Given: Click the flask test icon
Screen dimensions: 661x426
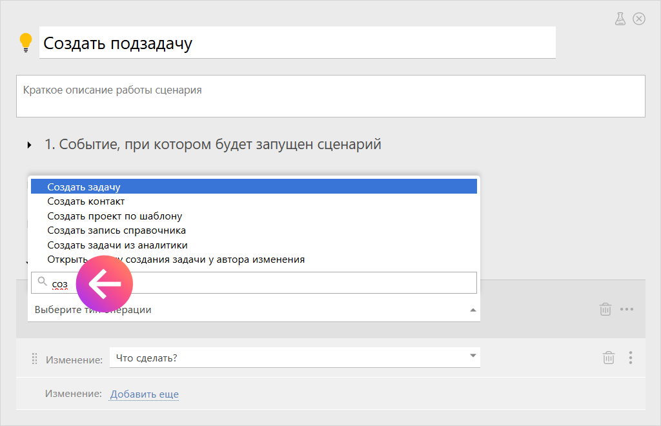Looking at the screenshot, I should point(620,19).
